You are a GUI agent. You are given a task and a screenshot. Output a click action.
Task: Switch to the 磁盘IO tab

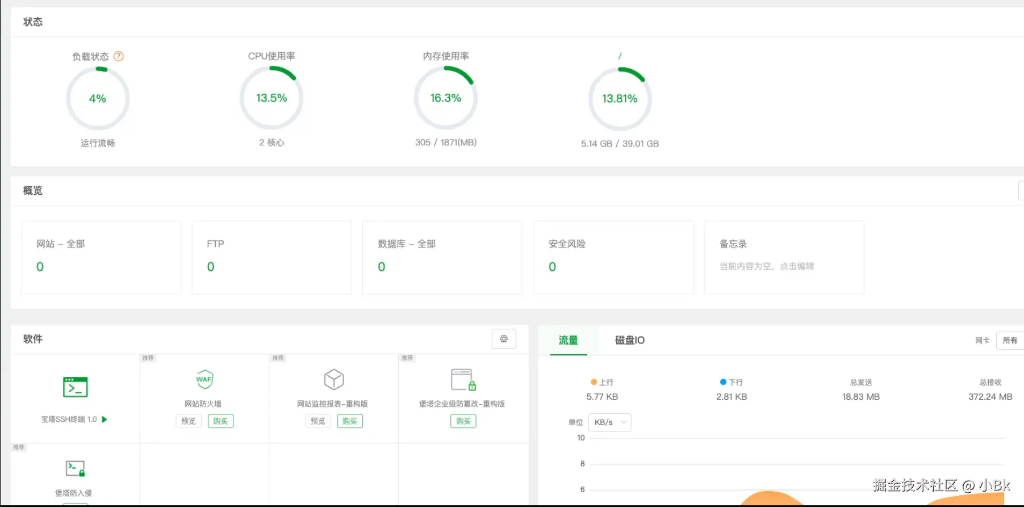(630, 340)
